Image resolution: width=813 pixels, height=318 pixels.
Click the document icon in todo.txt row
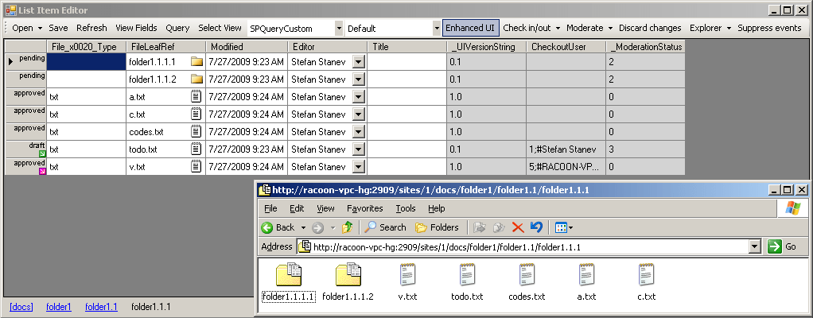(196, 149)
